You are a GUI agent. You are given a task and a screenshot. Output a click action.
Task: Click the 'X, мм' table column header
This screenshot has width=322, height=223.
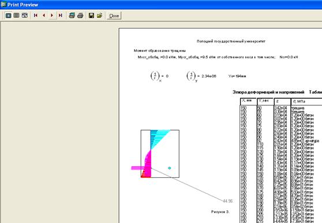click(249, 102)
